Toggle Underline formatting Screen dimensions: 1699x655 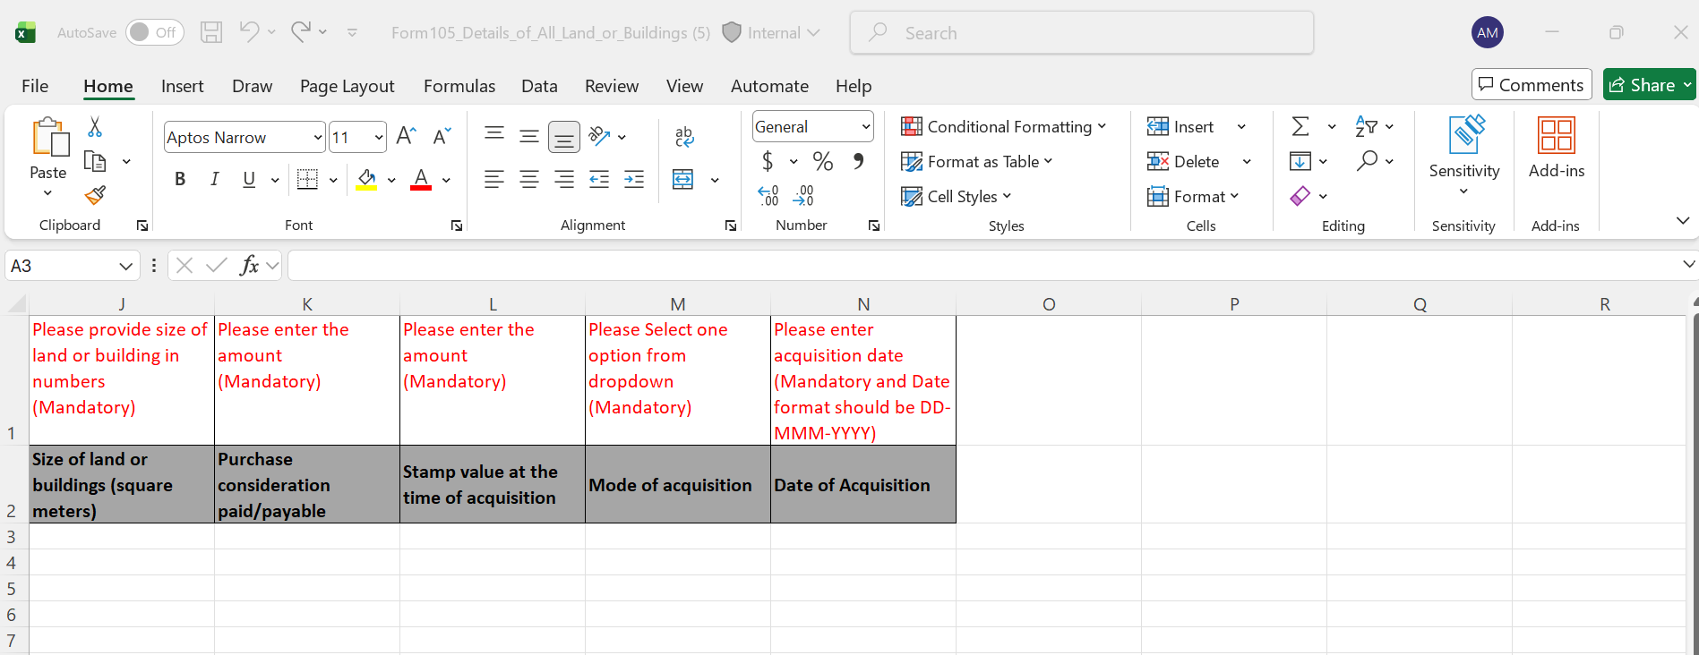pos(249,179)
